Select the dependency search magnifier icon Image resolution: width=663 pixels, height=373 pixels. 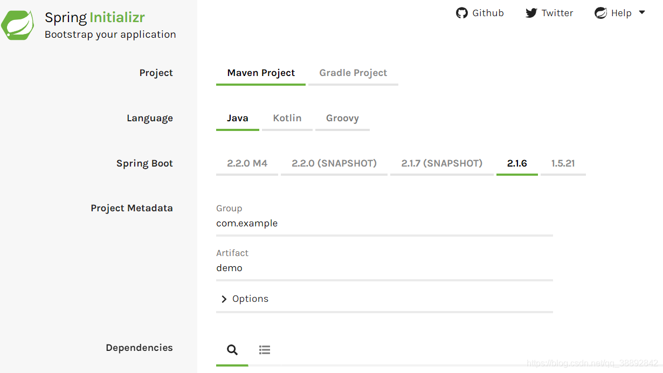pyautogui.click(x=232, y=350)
